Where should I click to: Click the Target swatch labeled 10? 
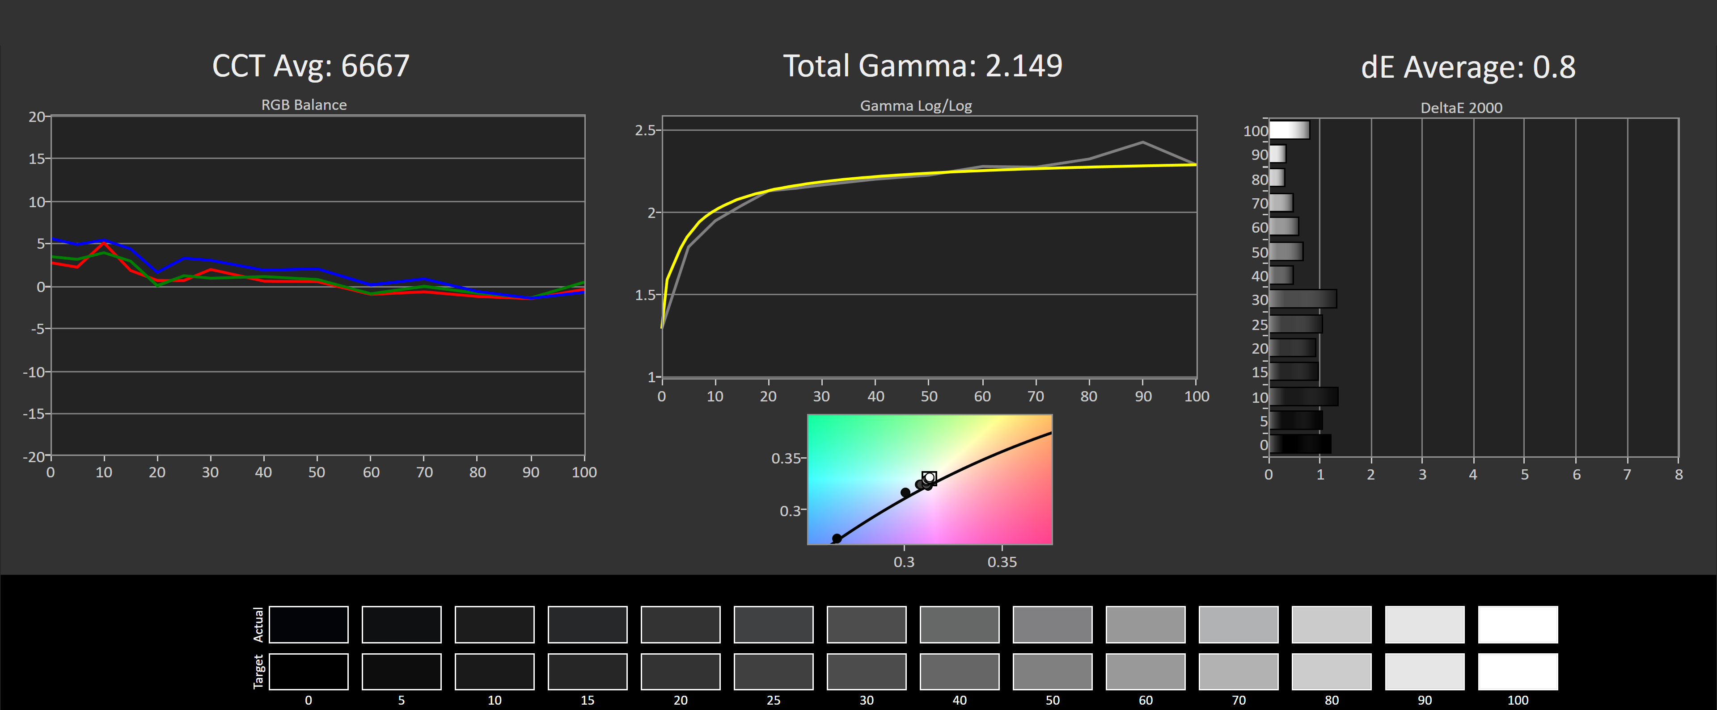pos(494,672)
